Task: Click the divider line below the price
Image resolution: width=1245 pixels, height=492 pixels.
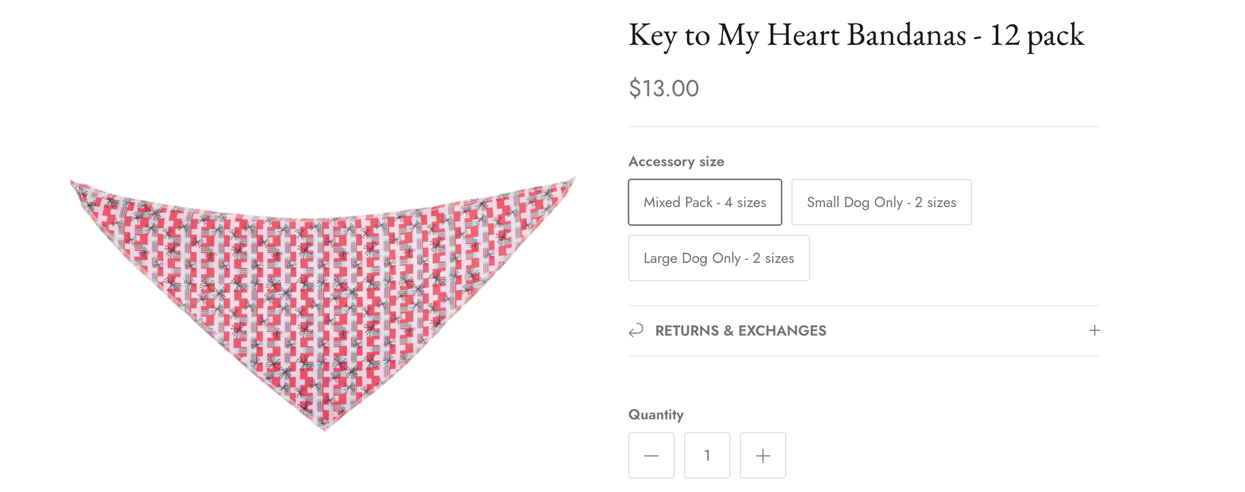Action: click(864, 126)
